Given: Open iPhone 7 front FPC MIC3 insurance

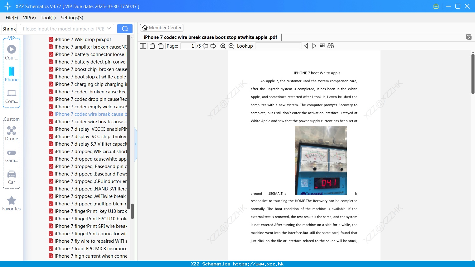Looking at the screenshot, I should (x=87, y=248).
